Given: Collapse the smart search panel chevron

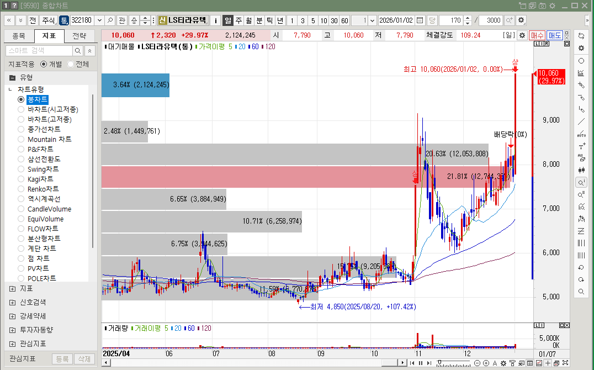Looking at the screenshot, I should [x=90, y=50].
